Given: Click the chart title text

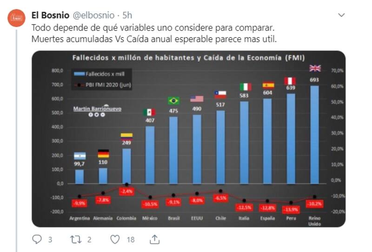Looking at the screenshot, I should point(188,58).
